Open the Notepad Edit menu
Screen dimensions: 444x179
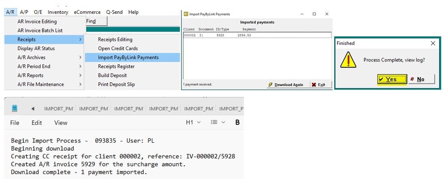click(x=36, y=123)
